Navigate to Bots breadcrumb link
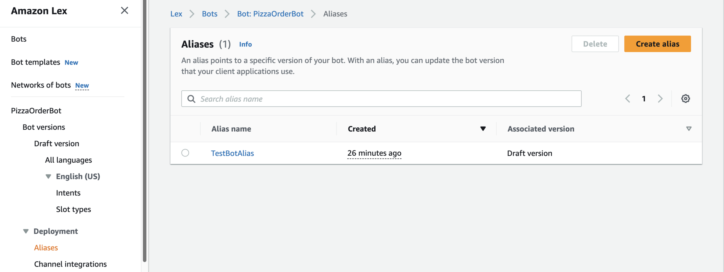 click(209, 14)
